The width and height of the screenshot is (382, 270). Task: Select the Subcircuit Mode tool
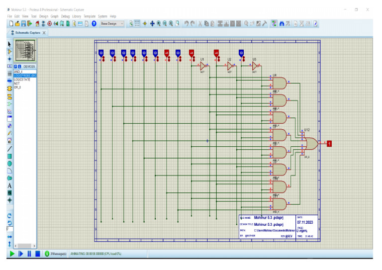(9, 89)
